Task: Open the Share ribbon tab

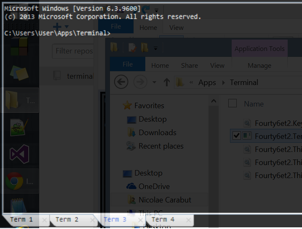Action: [189, 66]
